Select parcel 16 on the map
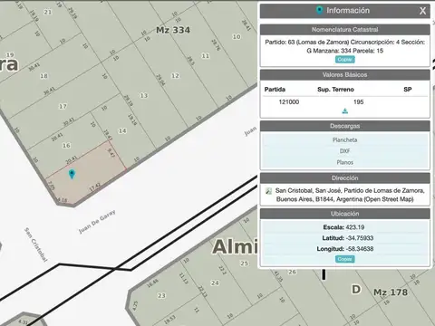Screen dimensions: 435x326 tap(66, 146)
